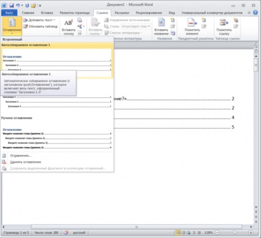Open the Файл tab
The height and width of the screenshot is (238, 261).
[9, 13]
